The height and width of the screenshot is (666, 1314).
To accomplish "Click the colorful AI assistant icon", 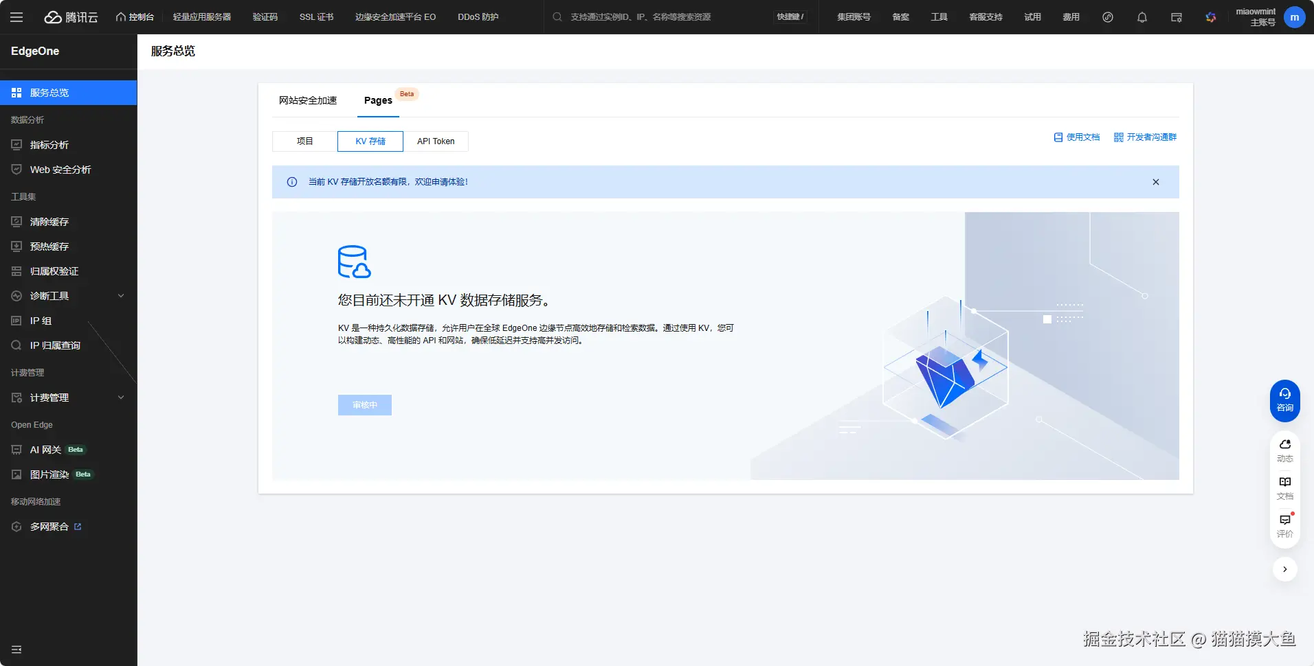I will pyautogui.click(x=1211, y=17).
